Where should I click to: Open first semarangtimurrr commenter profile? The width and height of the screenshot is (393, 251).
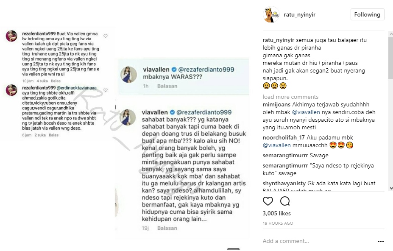[285, 156]
